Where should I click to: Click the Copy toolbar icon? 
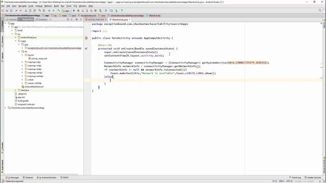30,11
